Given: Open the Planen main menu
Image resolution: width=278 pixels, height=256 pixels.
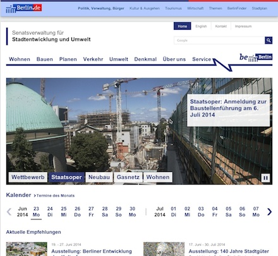Looking at the screenshot, I should point(68,59).
